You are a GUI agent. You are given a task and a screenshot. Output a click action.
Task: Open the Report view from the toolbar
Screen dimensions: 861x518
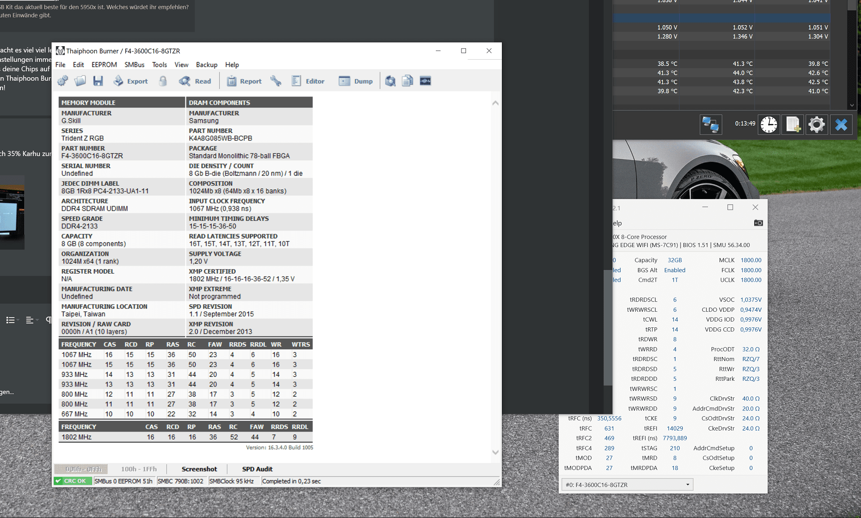click(244, 81)
